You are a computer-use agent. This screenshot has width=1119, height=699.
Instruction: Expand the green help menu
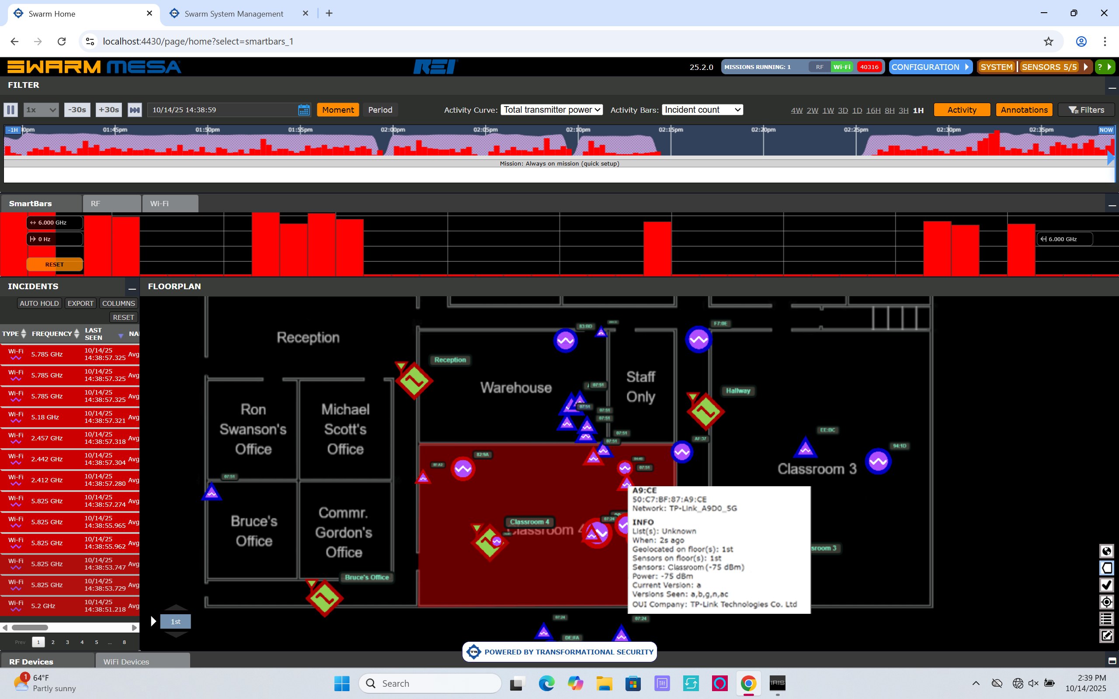[x=1105, y=67]
